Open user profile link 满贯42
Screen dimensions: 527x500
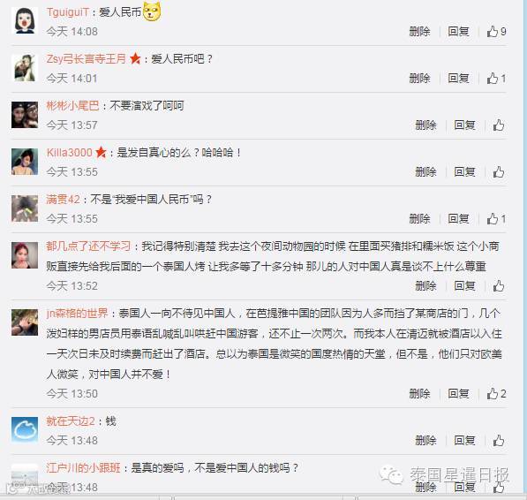(64, 199)
